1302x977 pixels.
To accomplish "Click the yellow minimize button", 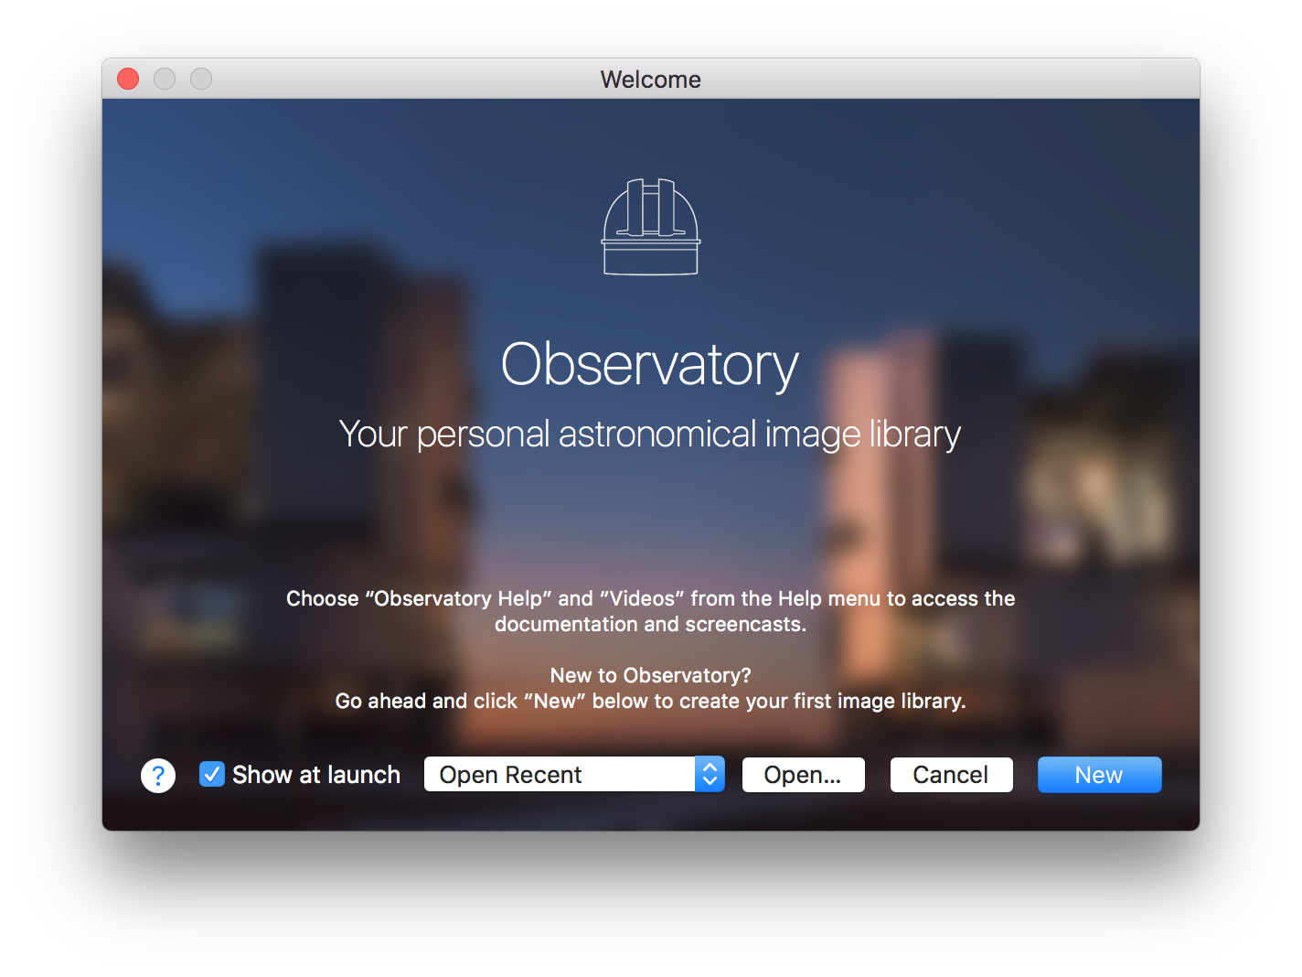I will point(165,79).
